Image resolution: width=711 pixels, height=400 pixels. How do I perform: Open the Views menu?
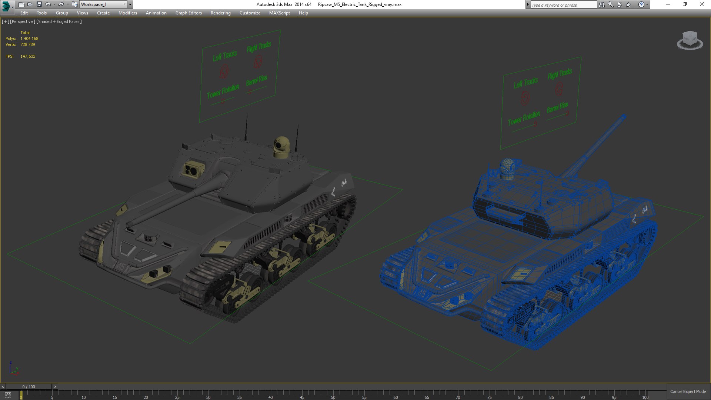click(x=82, y=13)
